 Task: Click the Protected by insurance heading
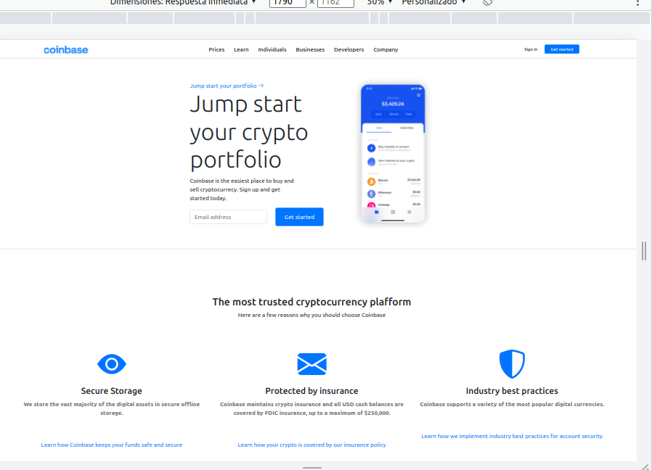pyautogui.click(x=312, y=391)
